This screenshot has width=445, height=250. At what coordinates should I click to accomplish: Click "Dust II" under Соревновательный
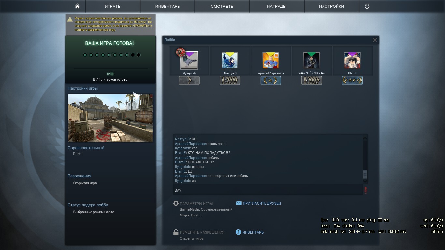coord(78,154)
